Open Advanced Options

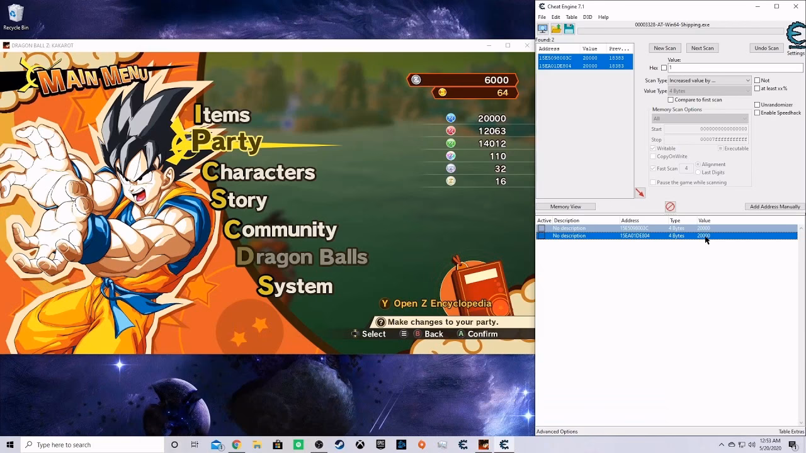point(557,432)
